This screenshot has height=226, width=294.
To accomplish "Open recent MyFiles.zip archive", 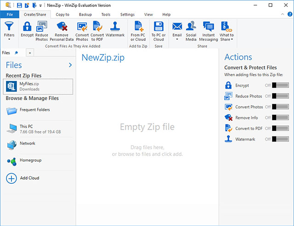I will [x=38, y=86].
